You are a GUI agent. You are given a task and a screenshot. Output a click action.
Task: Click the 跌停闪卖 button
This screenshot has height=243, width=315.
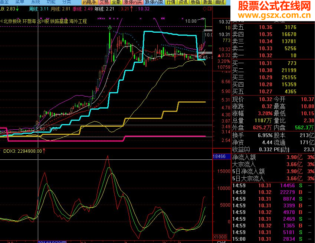click(154, 2)
